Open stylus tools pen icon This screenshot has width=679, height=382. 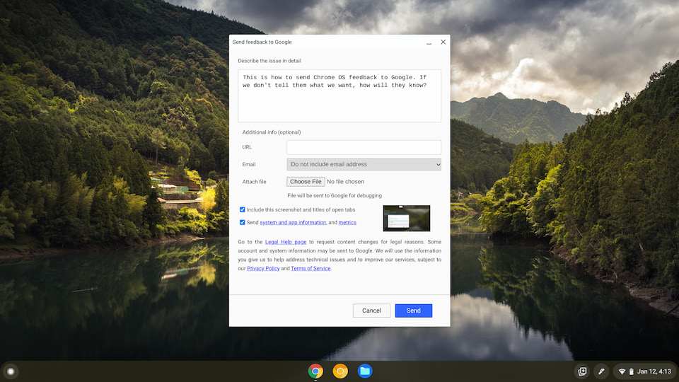point(601,371)
